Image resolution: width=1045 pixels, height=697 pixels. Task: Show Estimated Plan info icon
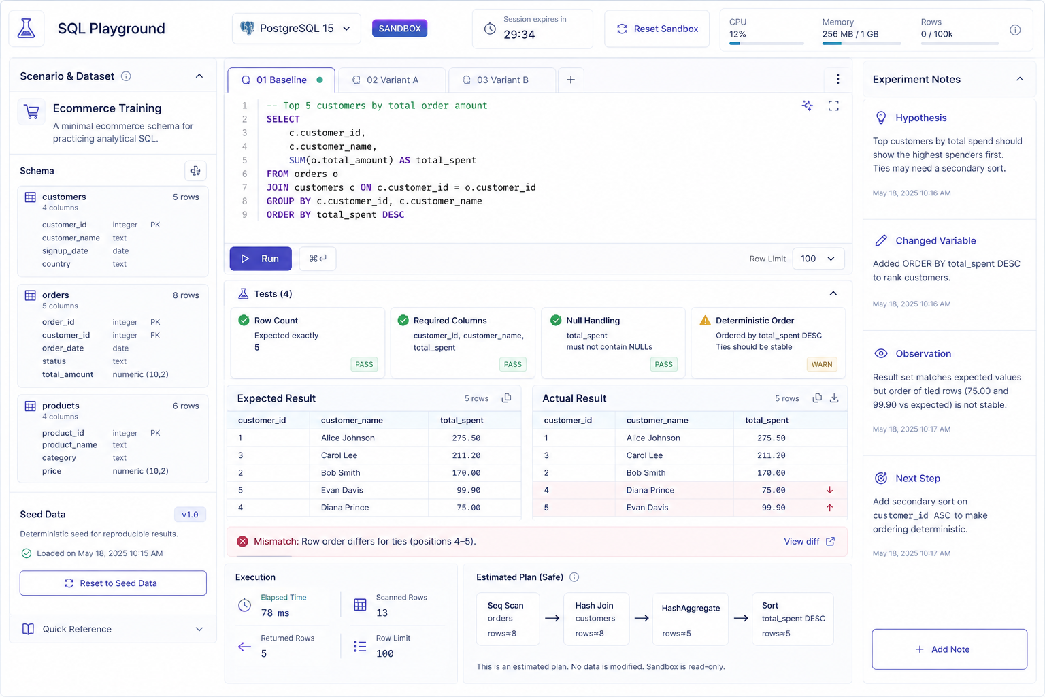574,577
